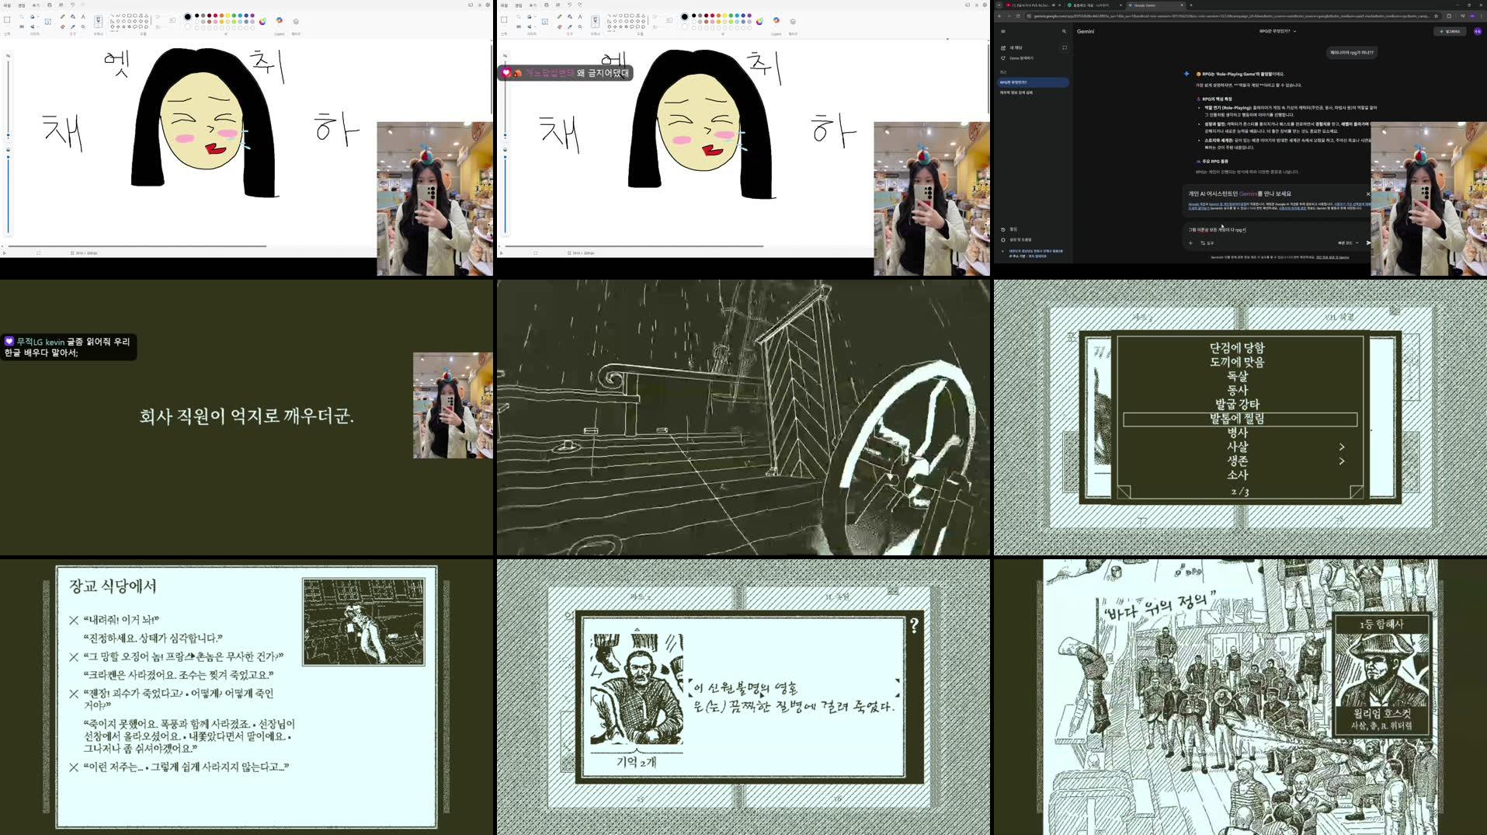The height and width of the screenshot is (835, 1487).
Task: Toggle the Gemini sidebar with the hamburger menu
Action: (x=1002, y=32)
